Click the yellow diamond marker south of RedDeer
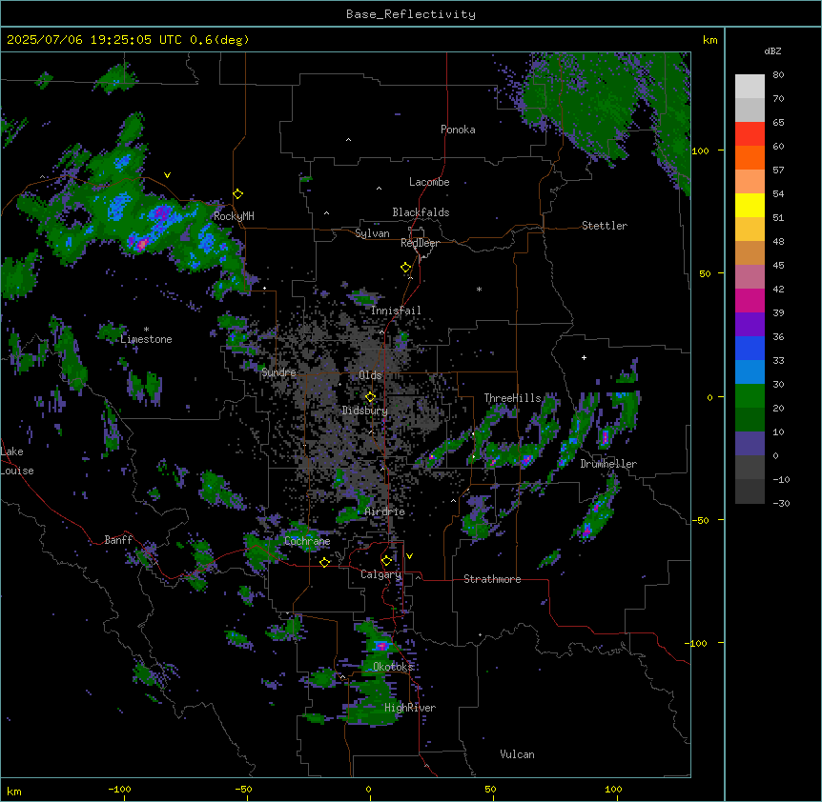Image resolution: width=822 pixels, height=802 pixels. (406, 268)
